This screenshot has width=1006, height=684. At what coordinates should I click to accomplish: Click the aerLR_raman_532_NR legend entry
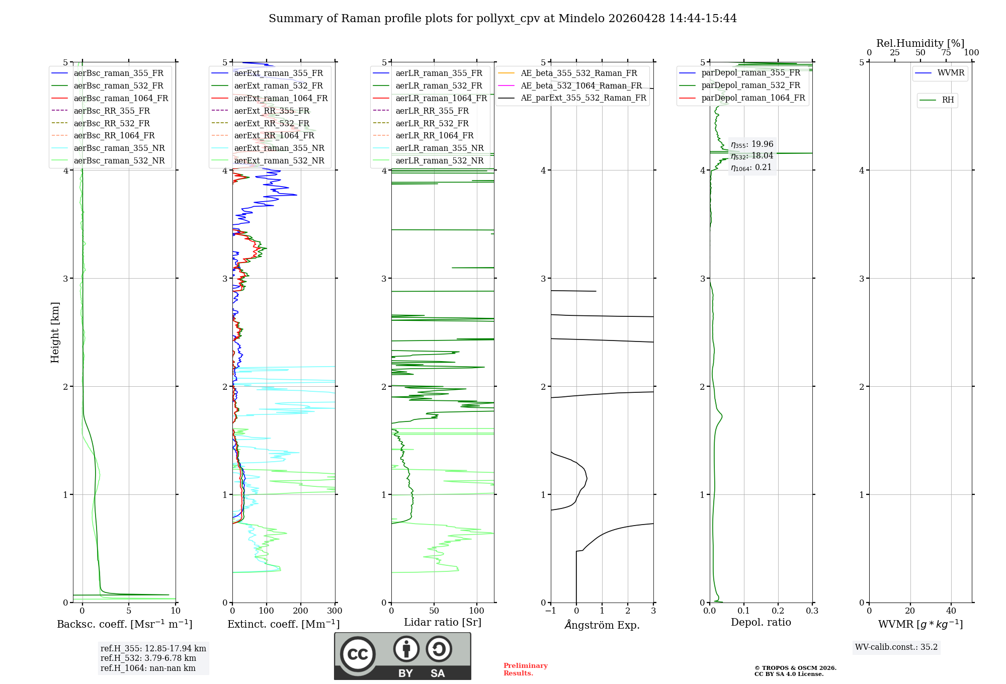pyautogui.click(x=439, y=161)
